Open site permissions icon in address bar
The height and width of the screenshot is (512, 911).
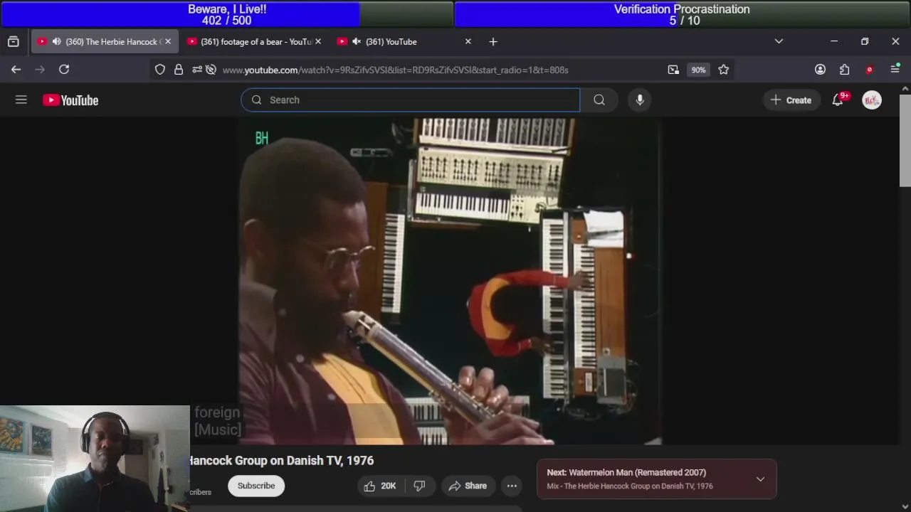tap(197, 70)
